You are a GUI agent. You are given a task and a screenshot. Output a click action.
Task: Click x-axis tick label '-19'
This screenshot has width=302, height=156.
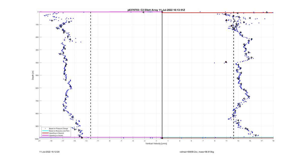(x=51, y=141)
